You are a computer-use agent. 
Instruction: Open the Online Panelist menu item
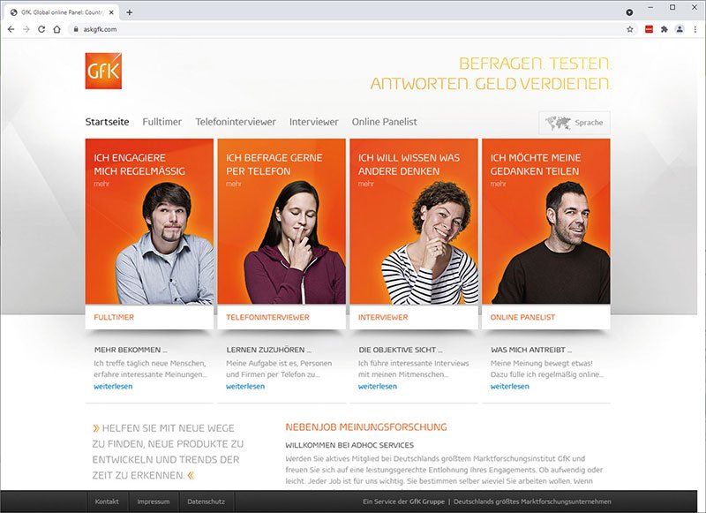(x=385, y=122)
